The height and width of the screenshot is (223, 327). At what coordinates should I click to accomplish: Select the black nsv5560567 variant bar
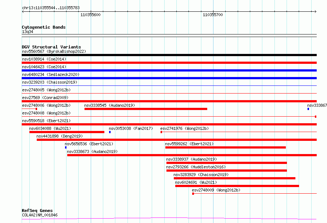tap(169, 55)
